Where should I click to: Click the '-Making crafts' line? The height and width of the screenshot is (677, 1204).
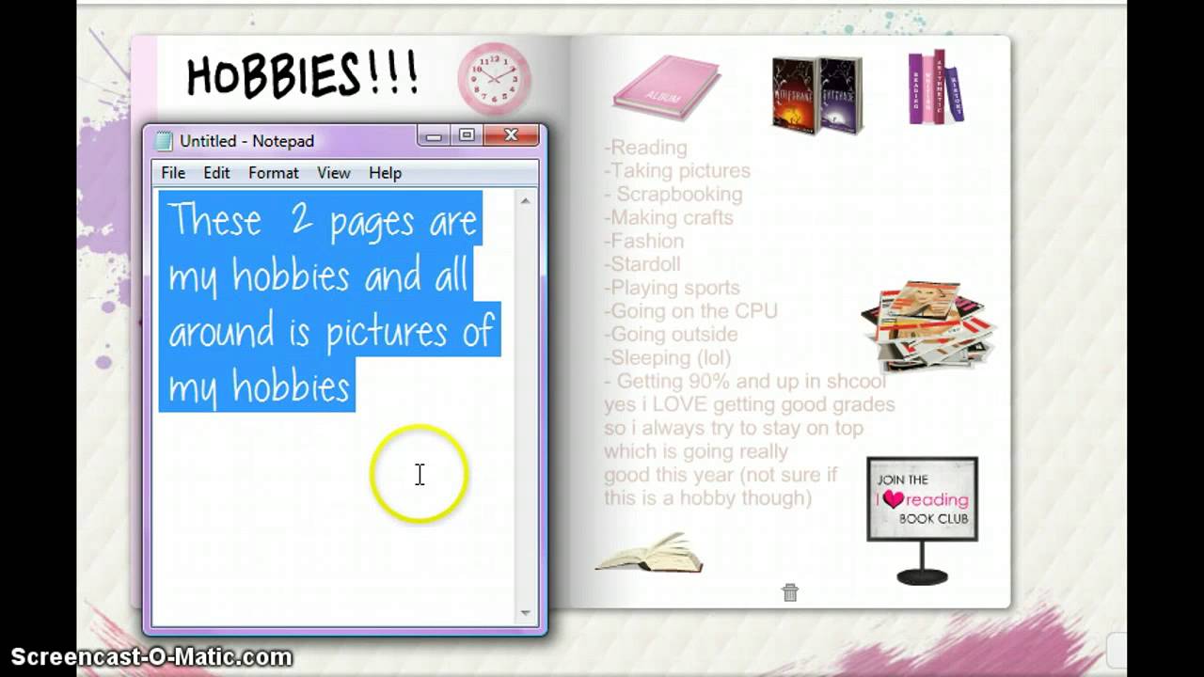(x=669, y=218)
